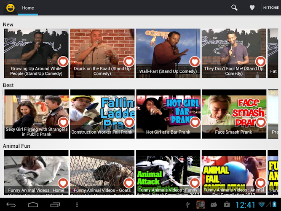Toggle heart on Construction Worker Fall Prank

click(x=129, y=122)
